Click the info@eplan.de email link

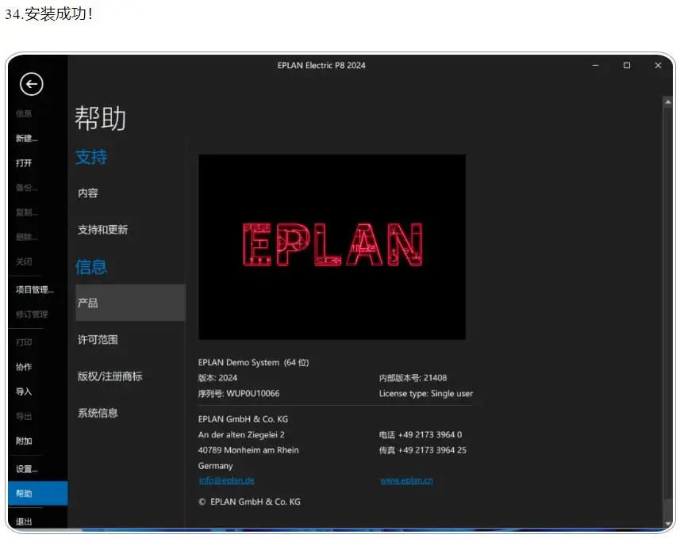point(226,480)
